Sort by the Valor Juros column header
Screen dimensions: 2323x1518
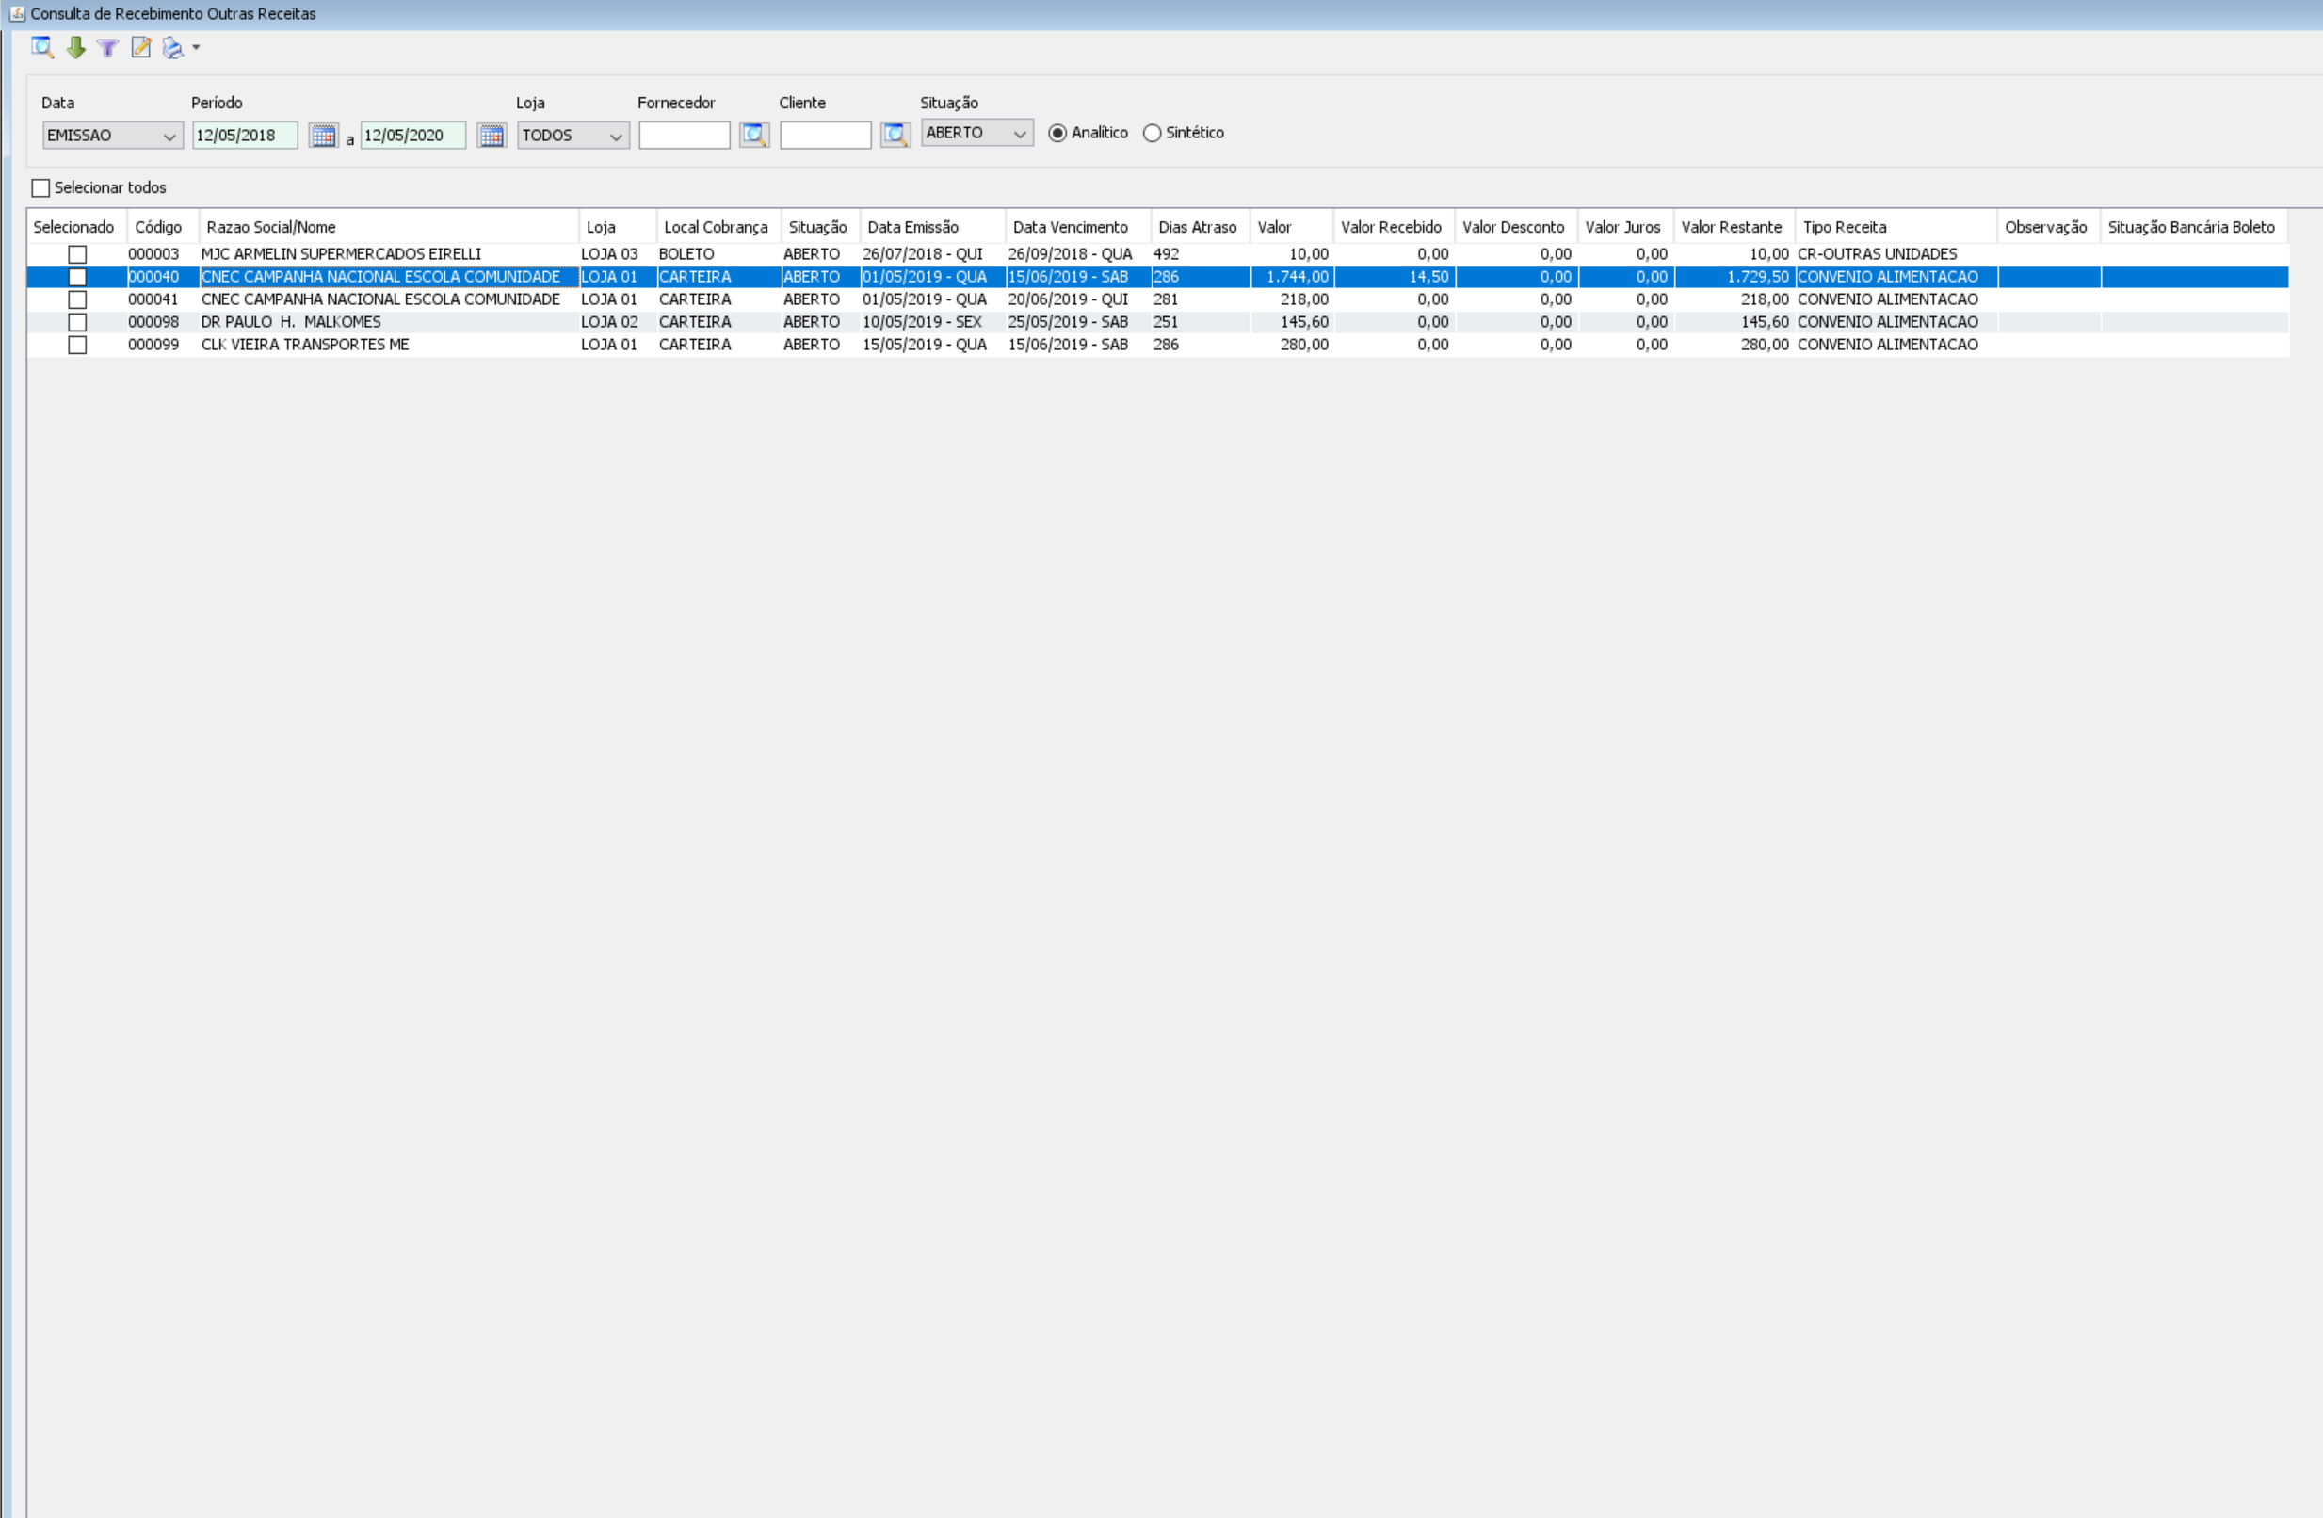[x=1626, y=227]
